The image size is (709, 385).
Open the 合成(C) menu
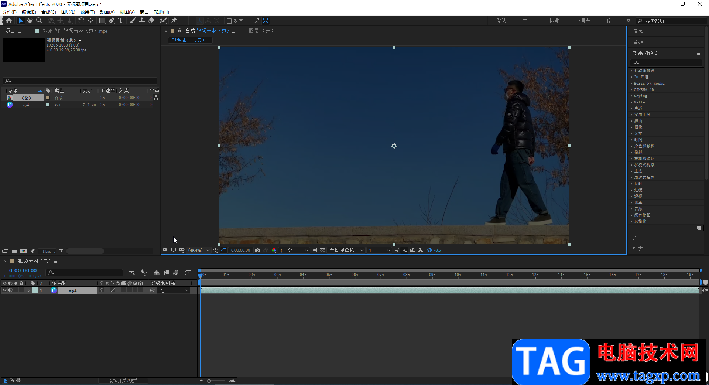[48, 12]
